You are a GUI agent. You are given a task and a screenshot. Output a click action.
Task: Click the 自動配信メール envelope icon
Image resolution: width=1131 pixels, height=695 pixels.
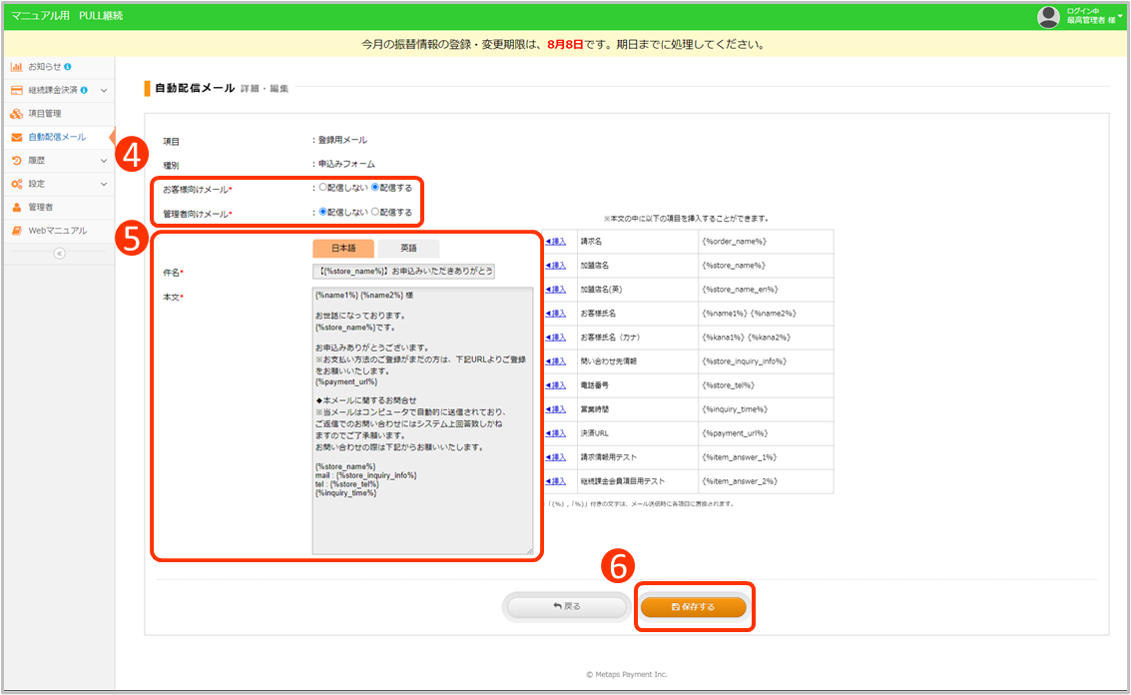(16, 137)
